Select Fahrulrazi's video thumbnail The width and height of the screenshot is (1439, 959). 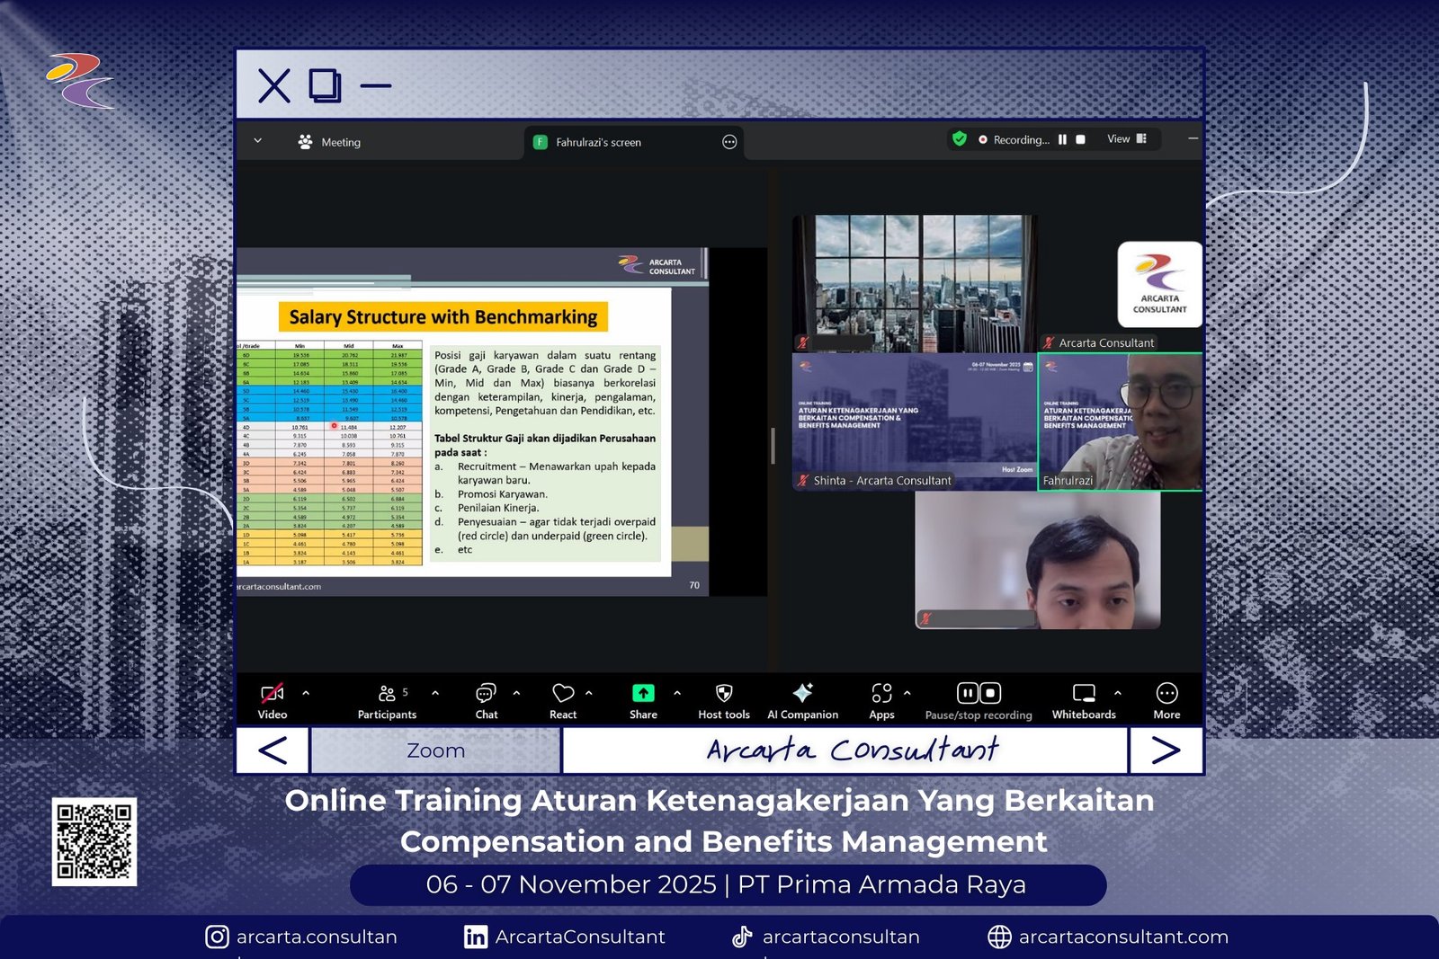1120,421
